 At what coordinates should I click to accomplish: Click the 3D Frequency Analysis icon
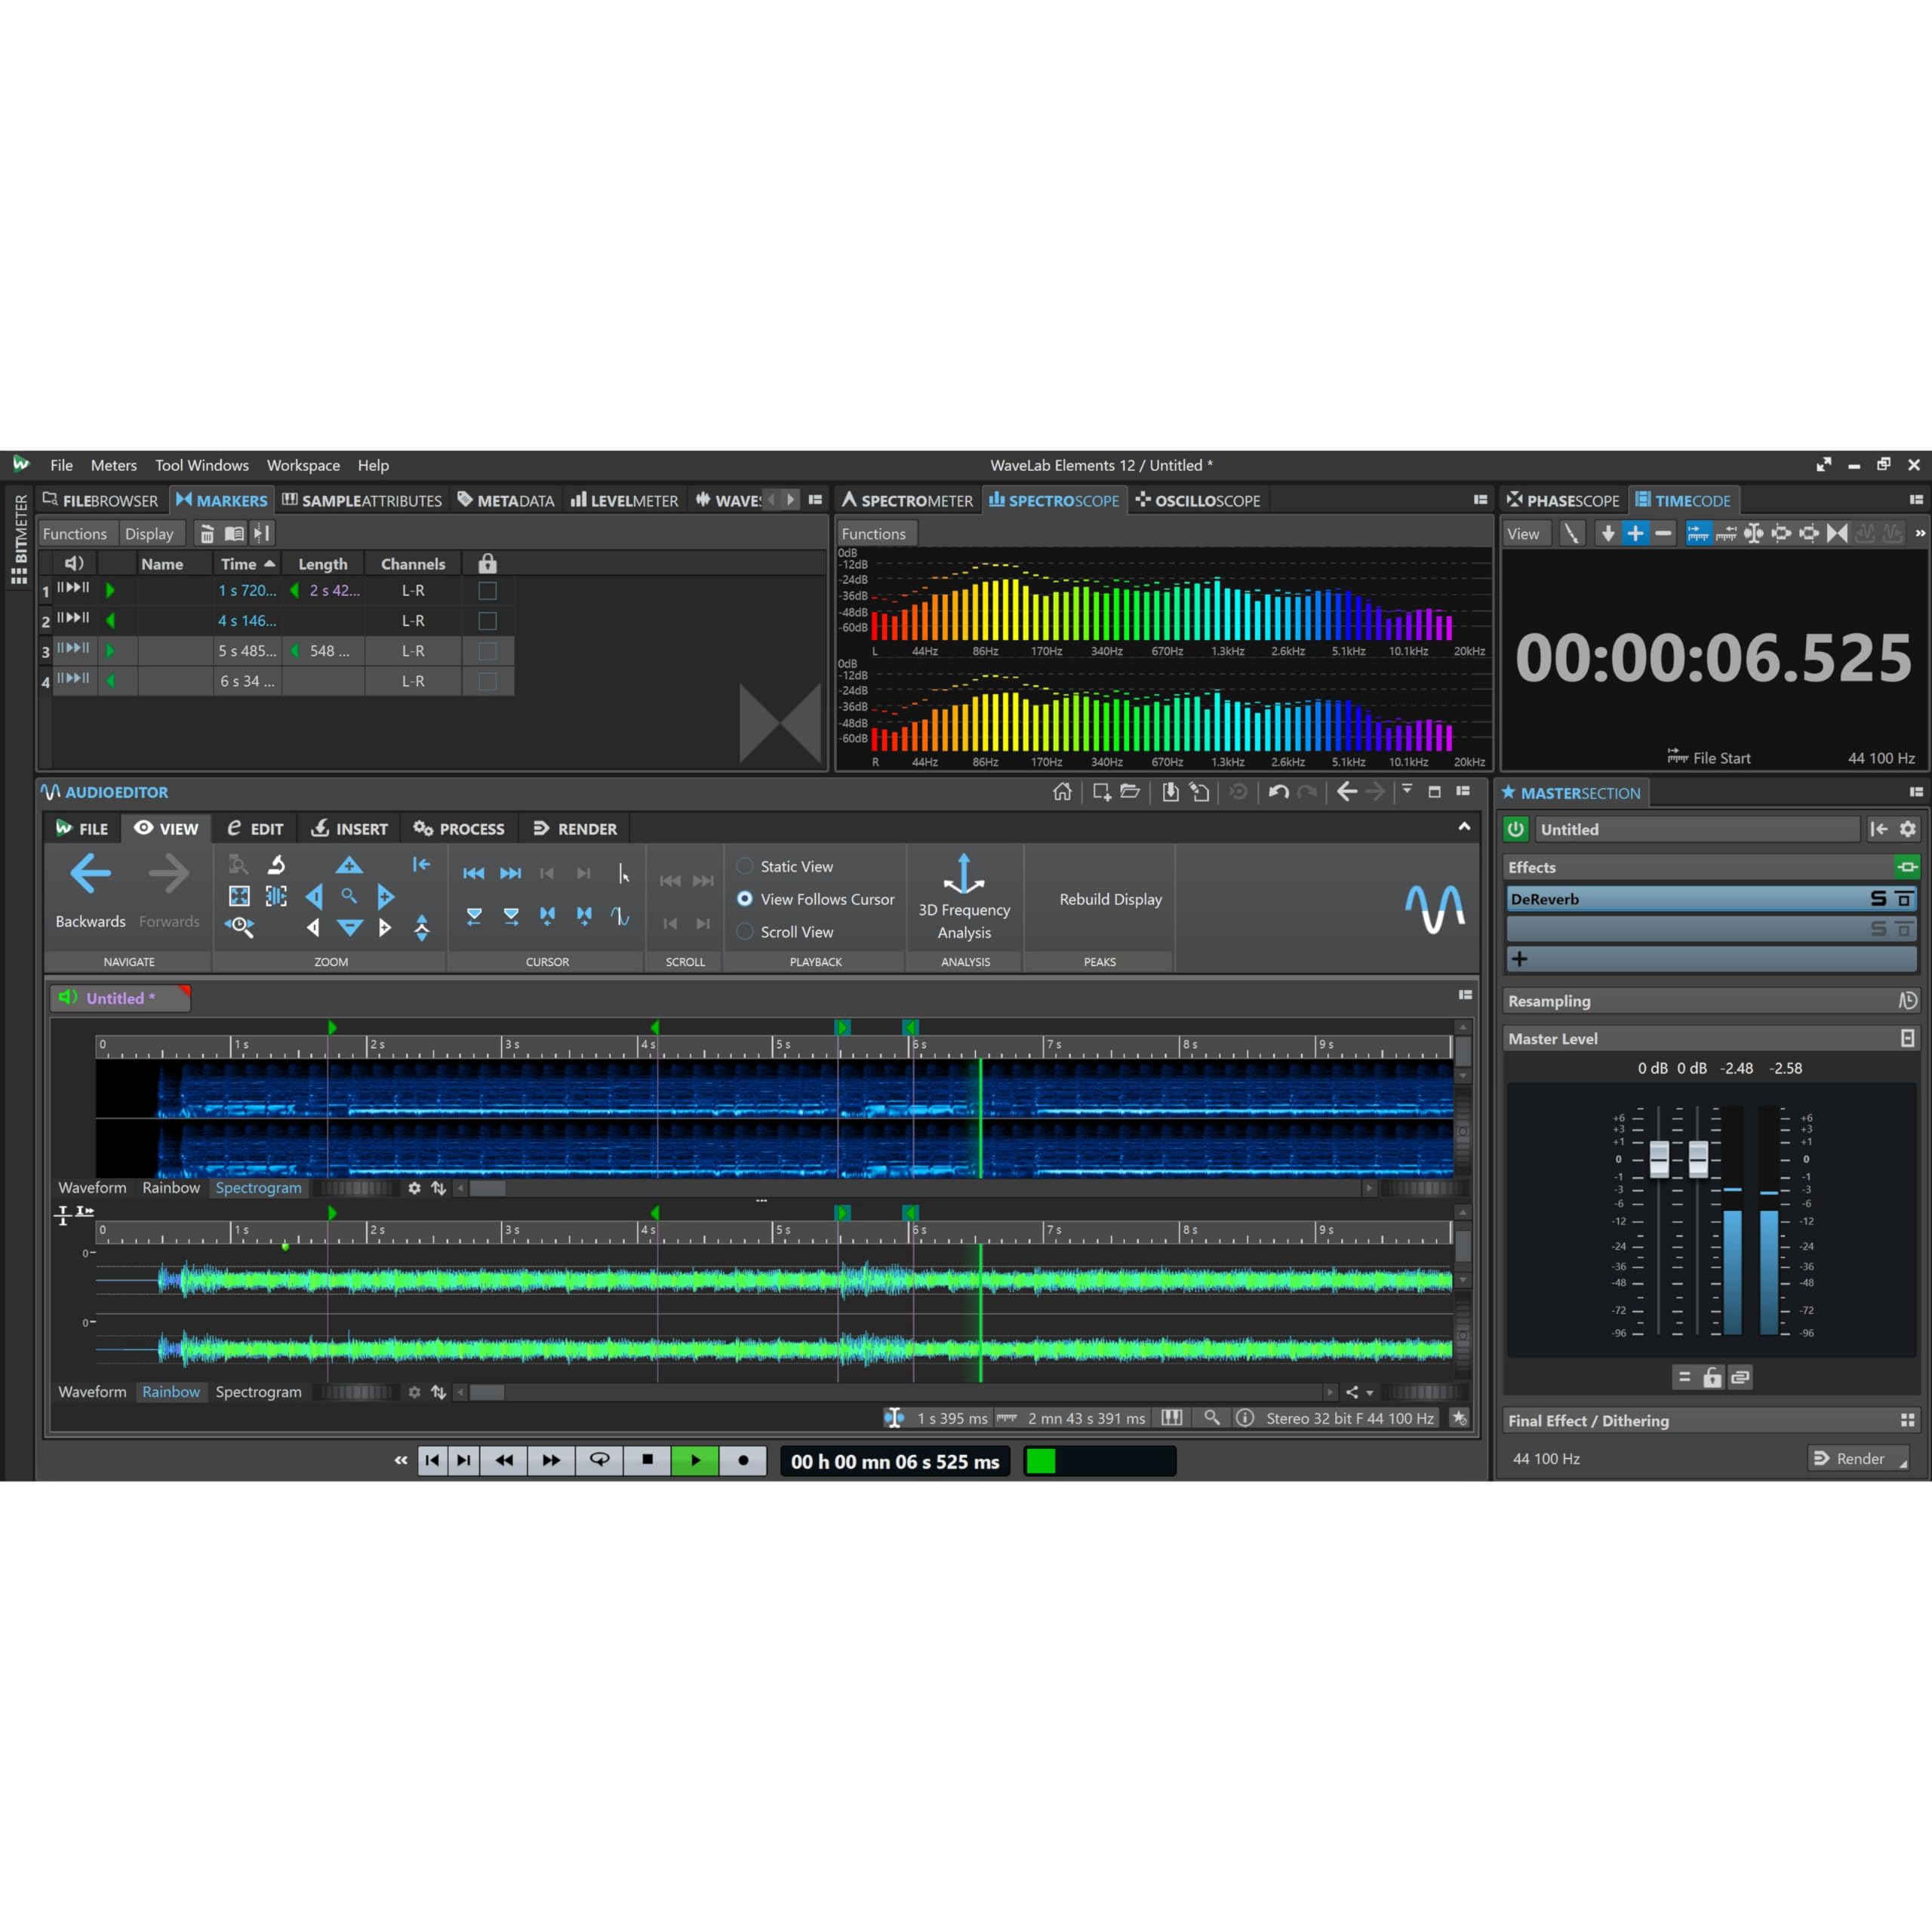pos(964,874)
